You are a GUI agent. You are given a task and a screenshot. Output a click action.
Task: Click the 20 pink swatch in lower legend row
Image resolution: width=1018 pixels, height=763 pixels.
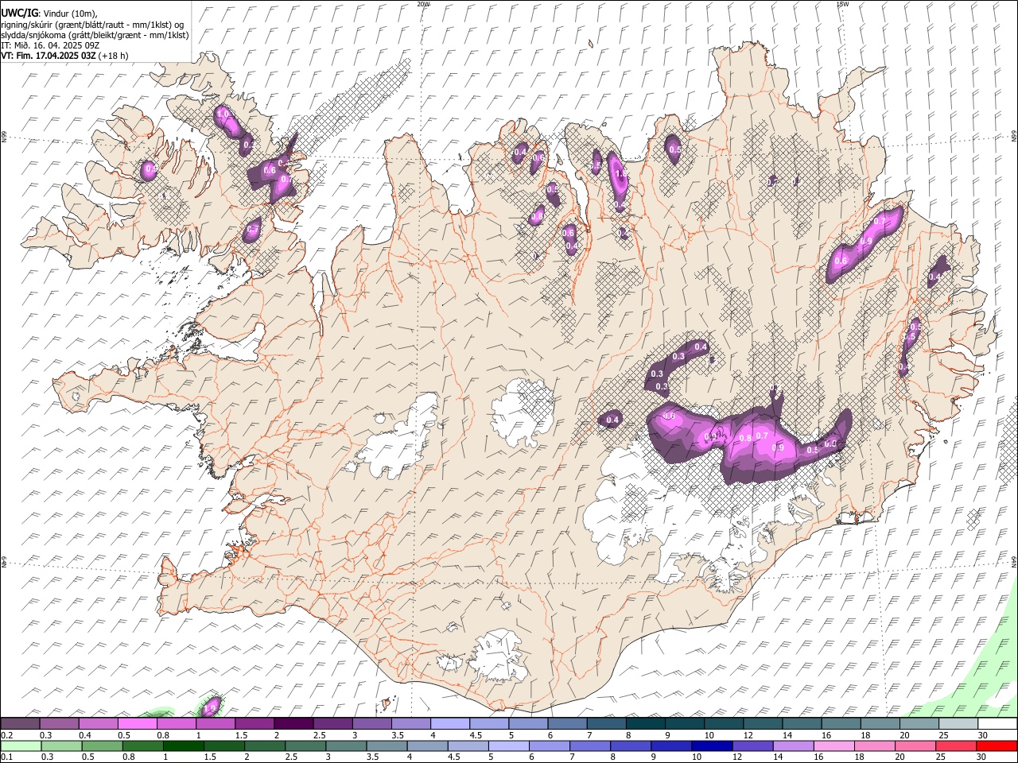915,746
